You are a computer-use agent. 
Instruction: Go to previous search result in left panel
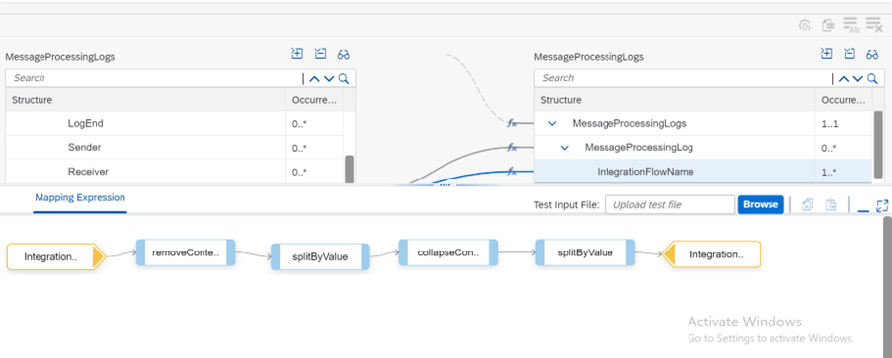pos(314,79)
